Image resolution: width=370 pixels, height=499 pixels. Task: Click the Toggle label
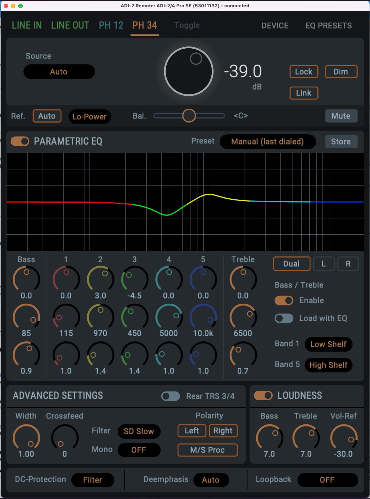pos(187,25)
